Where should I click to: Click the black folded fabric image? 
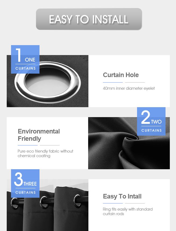(129, 143)
